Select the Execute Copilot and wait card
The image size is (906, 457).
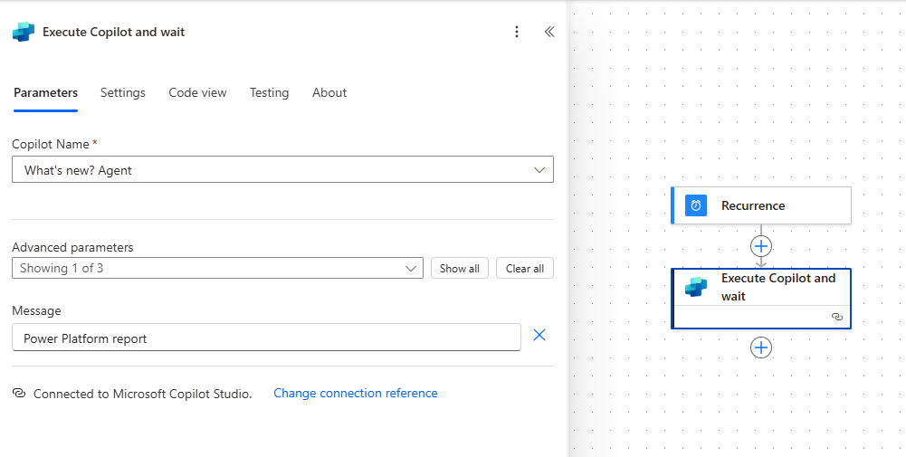[x=761, y=299]
